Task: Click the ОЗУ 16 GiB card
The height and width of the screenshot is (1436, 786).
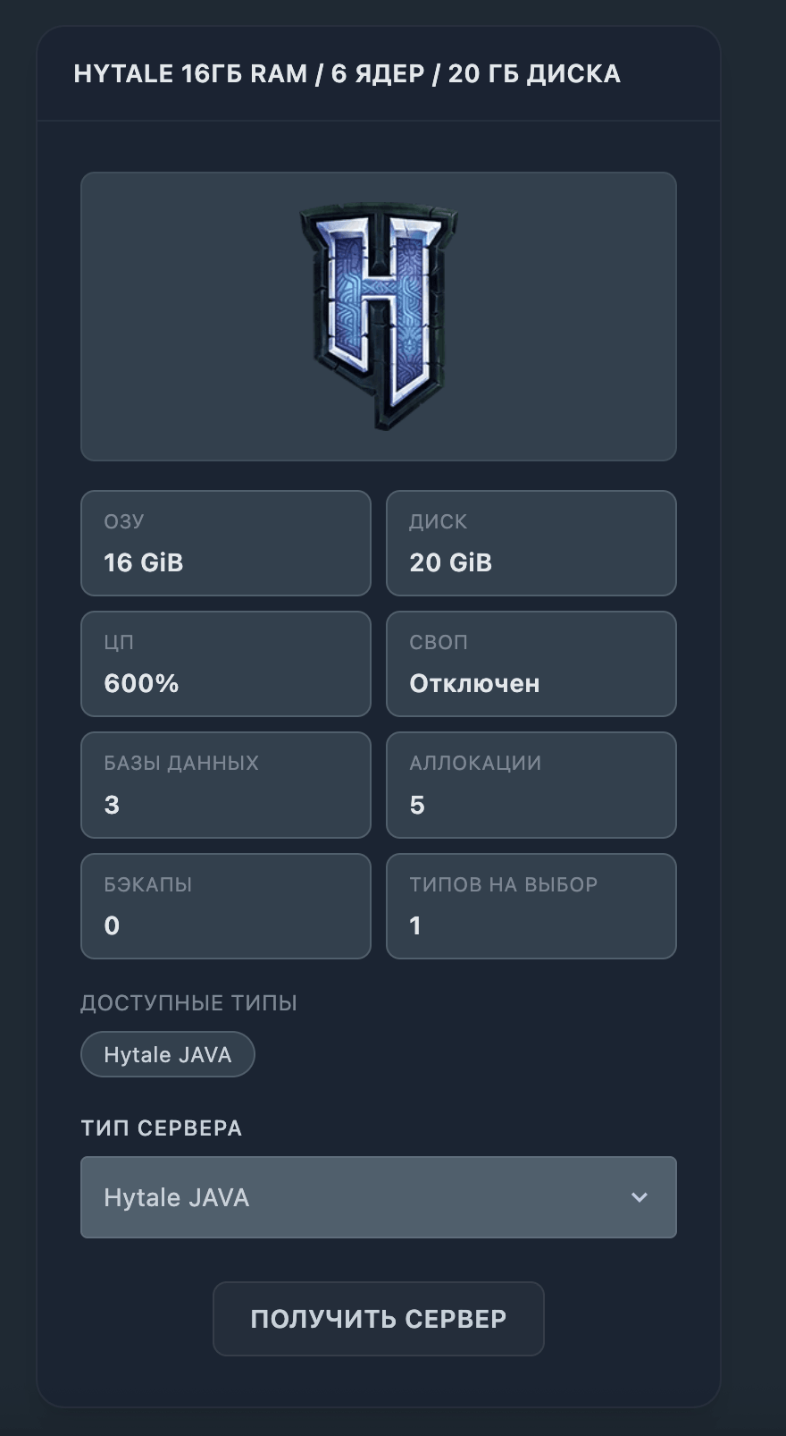Action: click(x=226, y=543)
